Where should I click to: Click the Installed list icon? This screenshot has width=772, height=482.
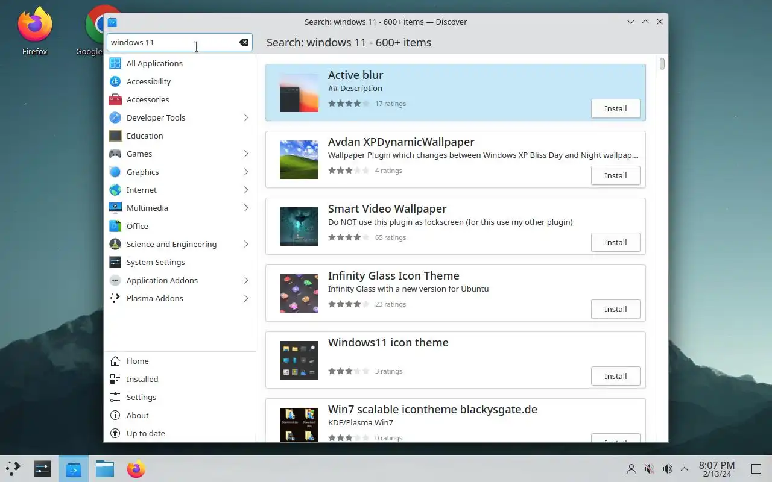coord(115,379)
